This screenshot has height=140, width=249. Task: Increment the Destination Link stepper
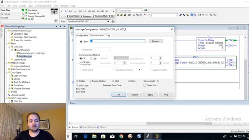160,57
